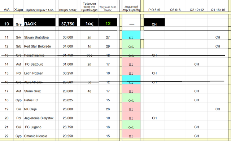This screenshot has width=231, height=141.
Task: Select the green Co.L cell for Red Star Belgrade
Action: 131,44
